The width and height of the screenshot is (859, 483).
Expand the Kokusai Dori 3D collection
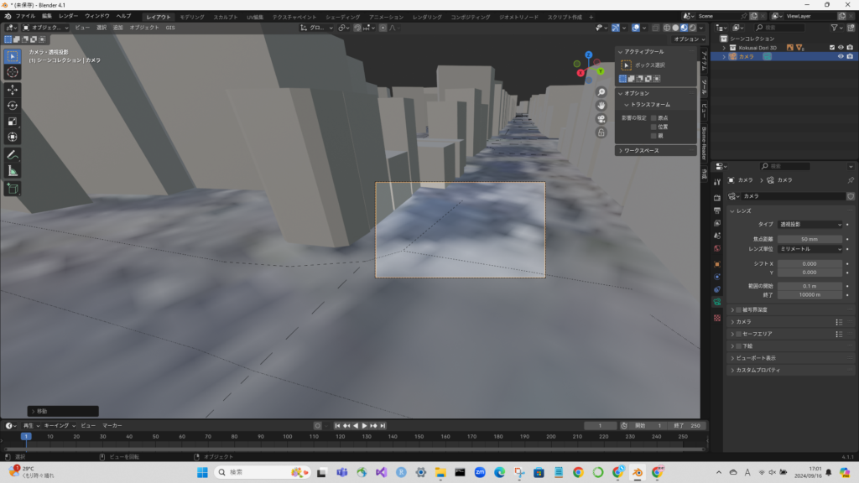723,47
